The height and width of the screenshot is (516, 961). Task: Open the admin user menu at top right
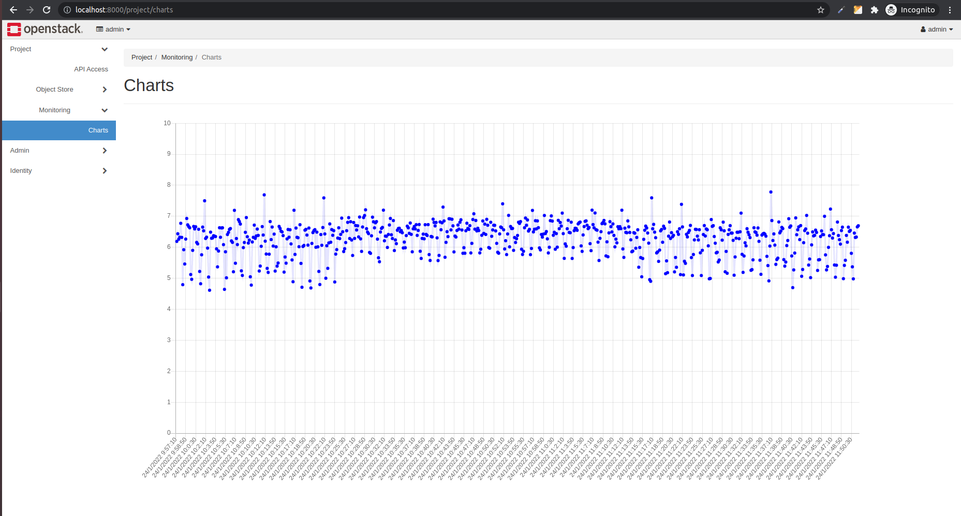pyautogui.click(x=937, y=30)
